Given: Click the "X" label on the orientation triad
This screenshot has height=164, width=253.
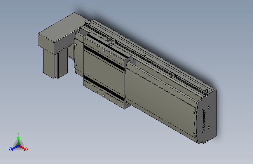Looking at the screenshot, I should [x=27, y=149].
